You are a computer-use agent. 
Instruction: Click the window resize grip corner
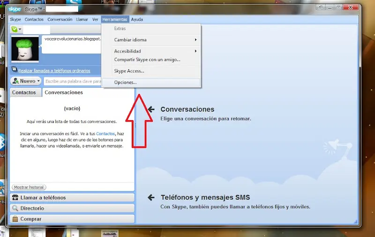point(356,222)
